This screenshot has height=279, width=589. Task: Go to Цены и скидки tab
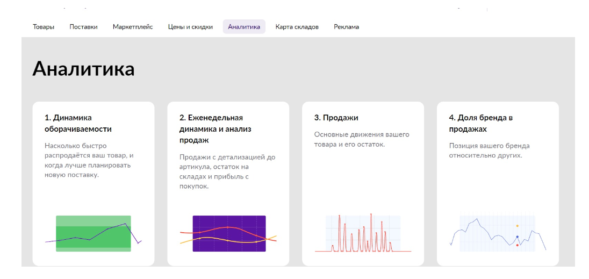(190, 27)
